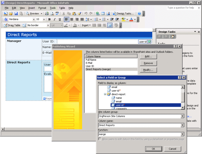Click the Font dialog icon beside Verdana

(x=6, y=19)
